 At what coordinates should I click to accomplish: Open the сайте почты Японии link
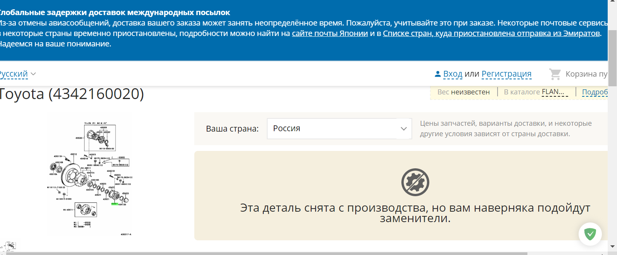coord(330,33)
